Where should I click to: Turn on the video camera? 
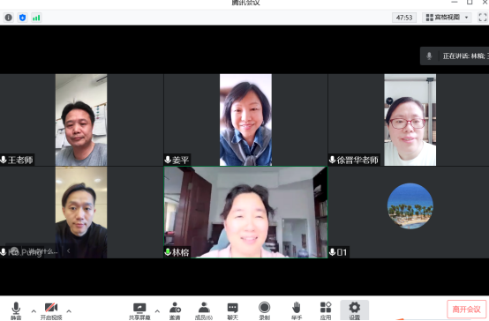tap(51, 310)
